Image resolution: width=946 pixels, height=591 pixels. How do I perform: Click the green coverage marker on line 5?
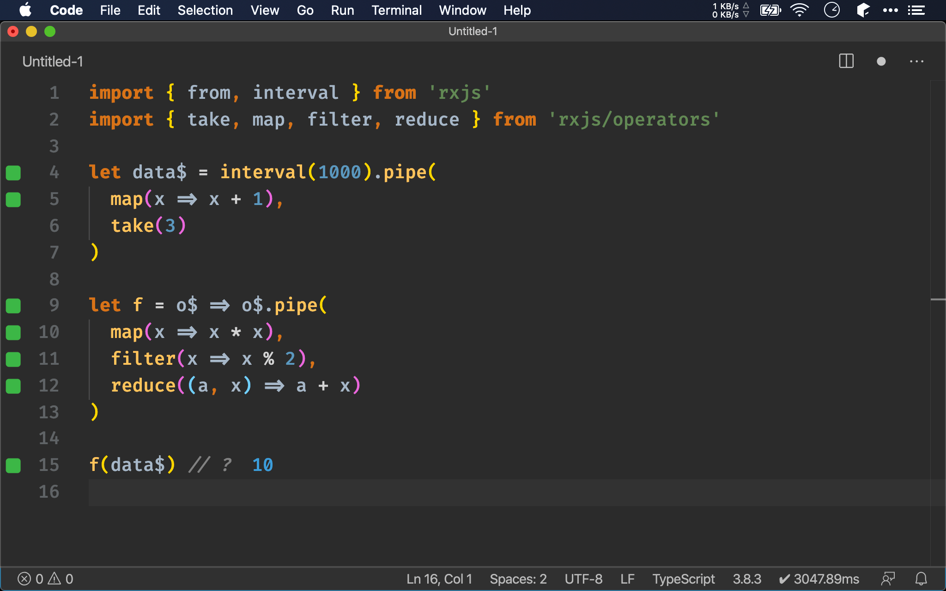13,199
